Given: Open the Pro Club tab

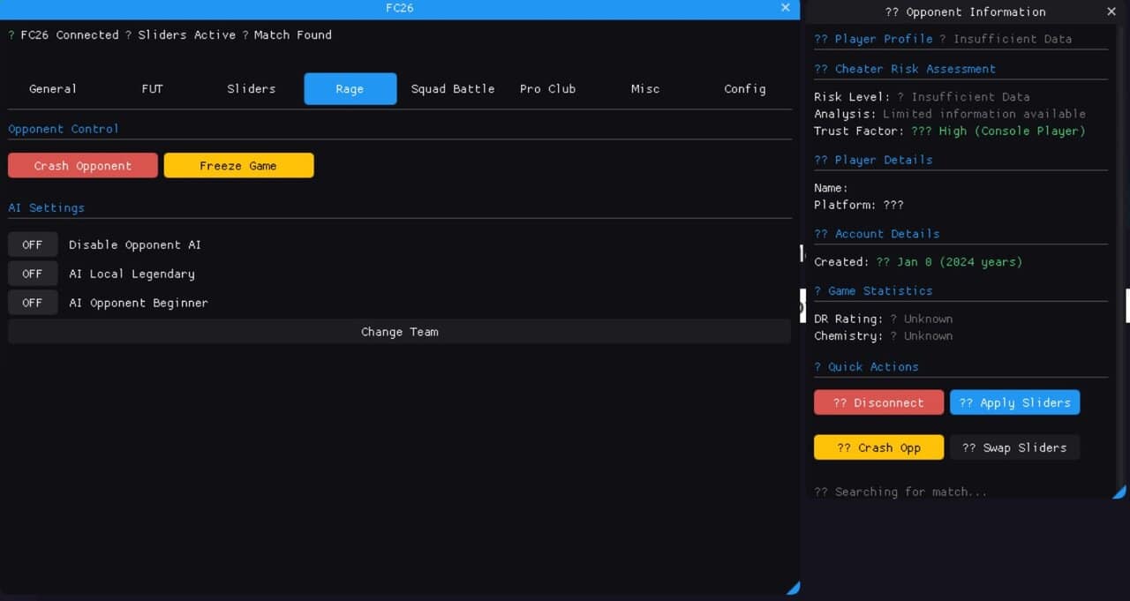Looking at the screenshot, I should [x=547, y=89].
